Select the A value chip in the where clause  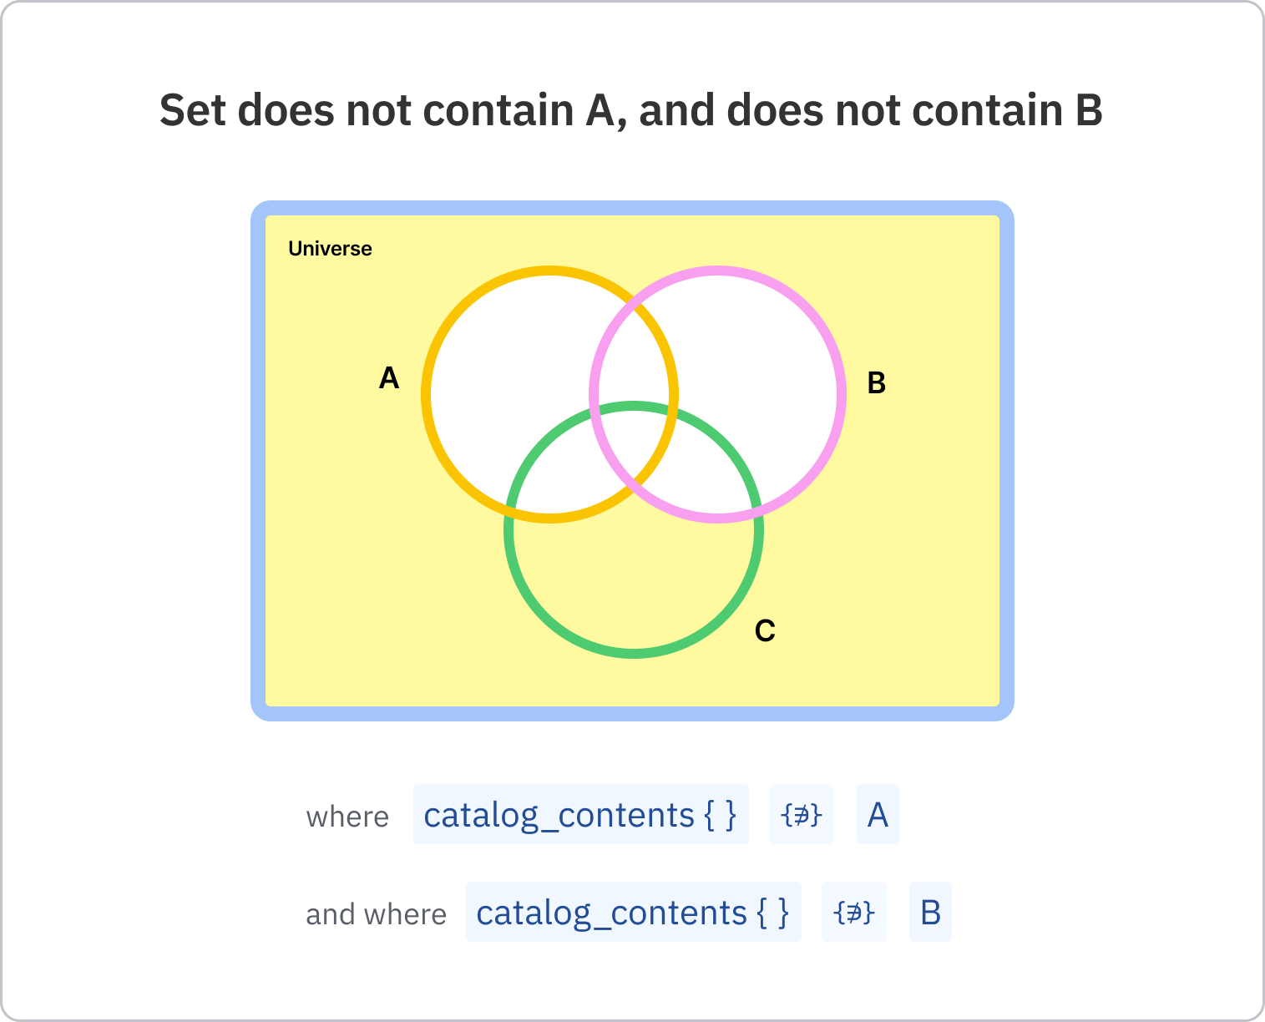pyautogui.click(x=878, y=815)
